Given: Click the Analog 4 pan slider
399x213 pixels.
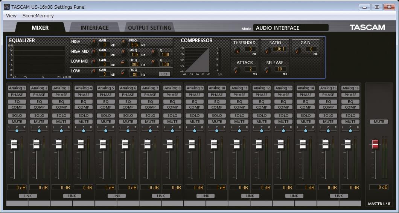Looking at the screenshot, I should coord(84,131).
